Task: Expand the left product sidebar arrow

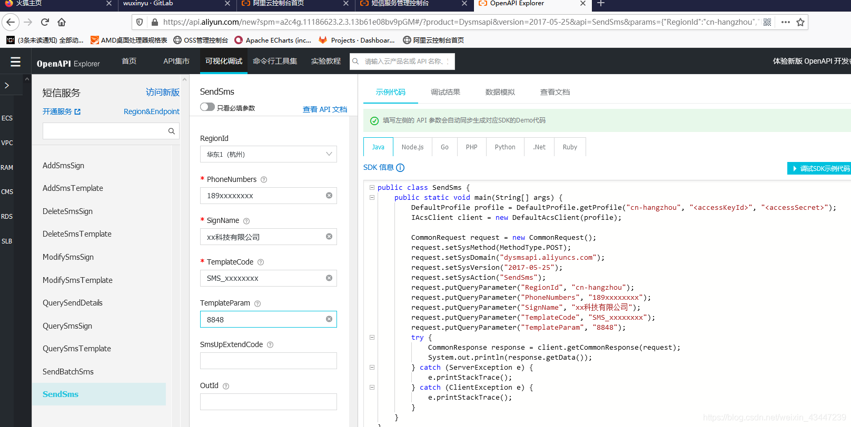Action: point(7,85)
